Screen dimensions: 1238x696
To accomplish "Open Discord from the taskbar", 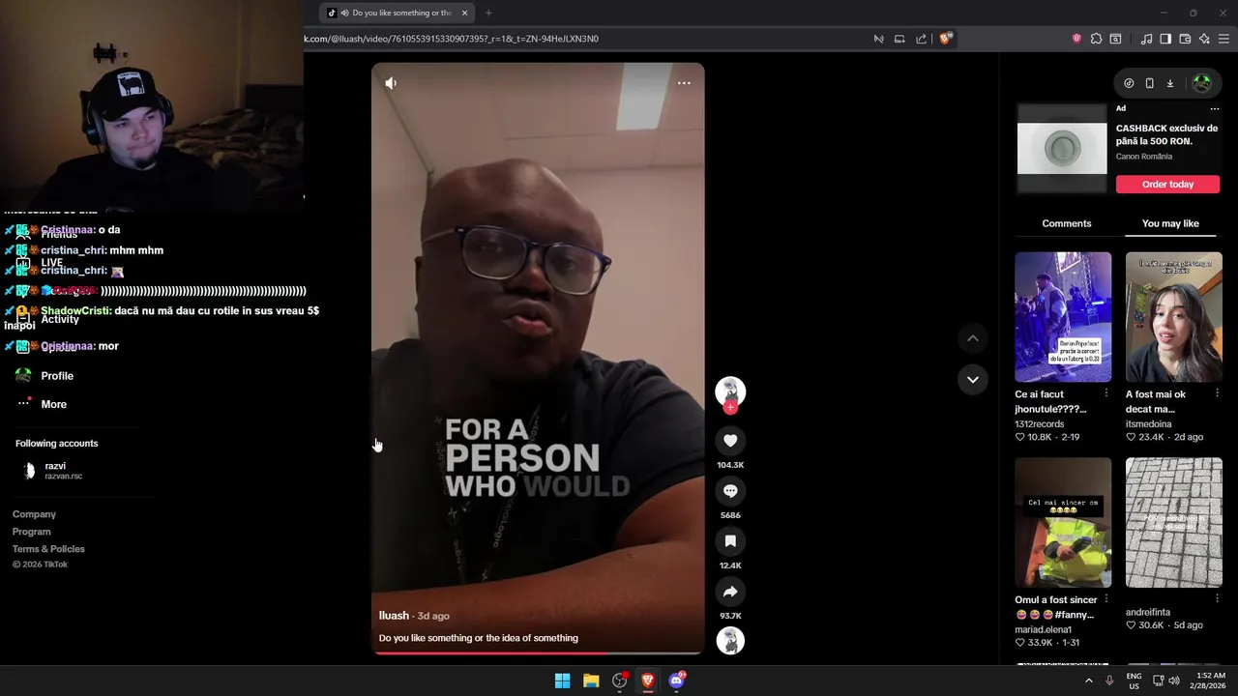I will pos(676,681).
